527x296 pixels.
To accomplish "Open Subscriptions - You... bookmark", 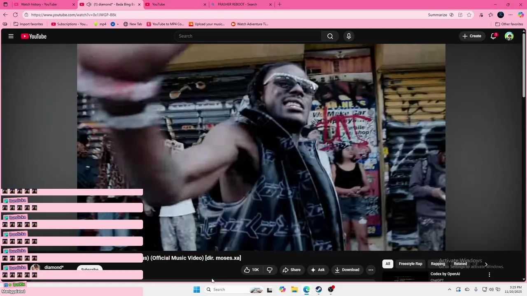I will pos(70,24).
